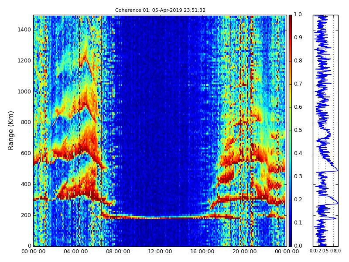Click the colorbar '0.1' tick label
Viewport: 349px width, 262px height.
[298, 223]
